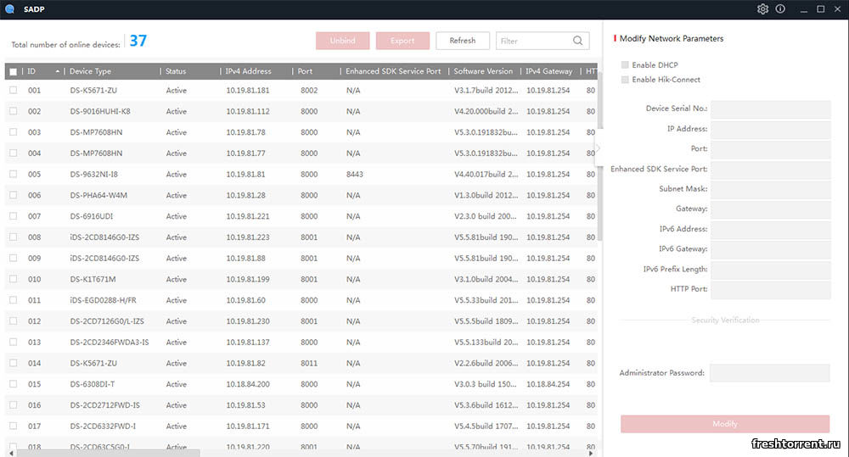Select device DS-6916UDI
This screenshot has width=849, height=457.
tap(92, 216)
